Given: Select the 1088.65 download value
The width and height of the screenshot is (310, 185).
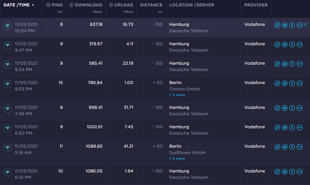Looking at the screenshot, I should pos(94,146).
